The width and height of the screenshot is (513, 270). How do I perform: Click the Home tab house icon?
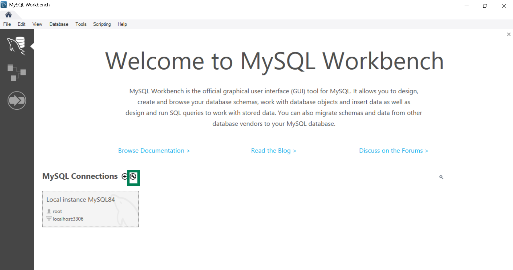[x=8, y=15]
